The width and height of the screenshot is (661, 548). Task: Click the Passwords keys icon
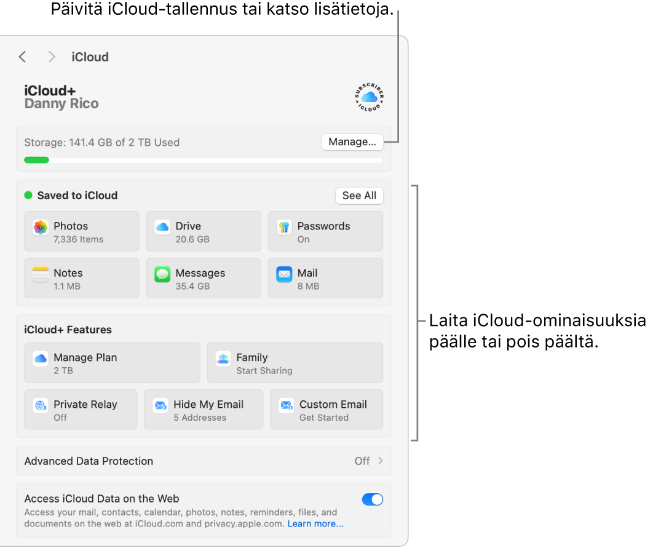(284, 228)
